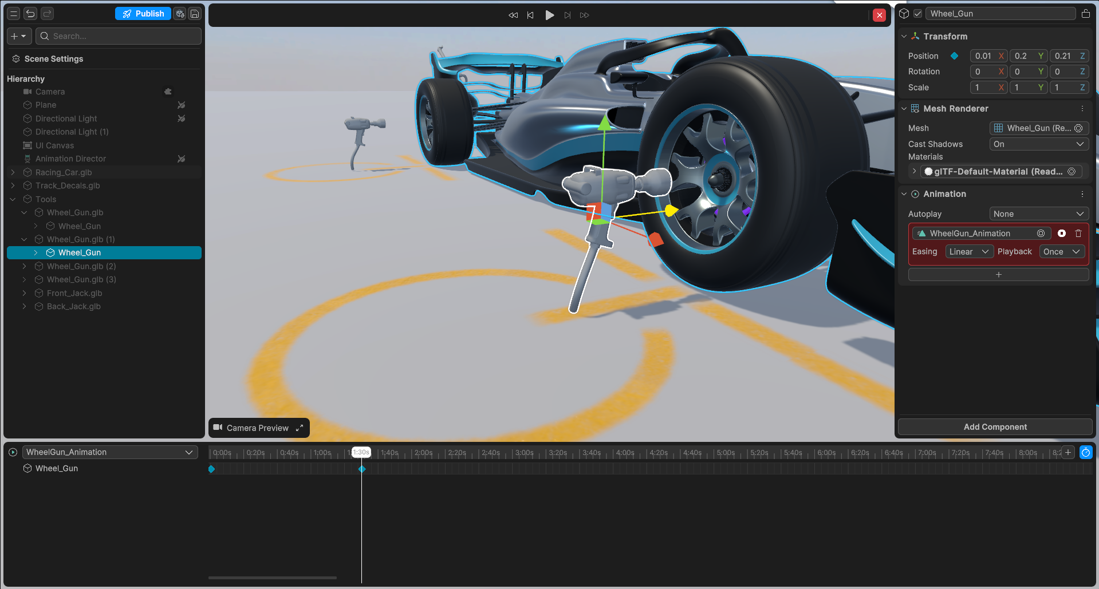Toggle visibility of Plane in hierarchy
Viewport: 1099px width, 589px height.
click(181, 105)
